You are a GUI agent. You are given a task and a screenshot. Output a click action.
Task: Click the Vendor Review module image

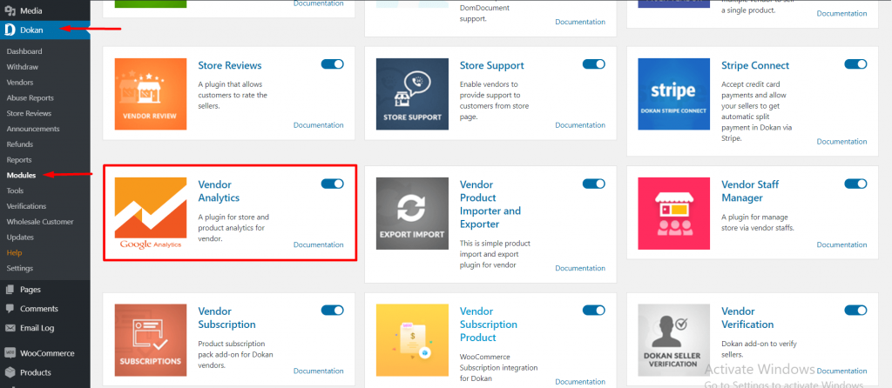click(x=151, y=94)
